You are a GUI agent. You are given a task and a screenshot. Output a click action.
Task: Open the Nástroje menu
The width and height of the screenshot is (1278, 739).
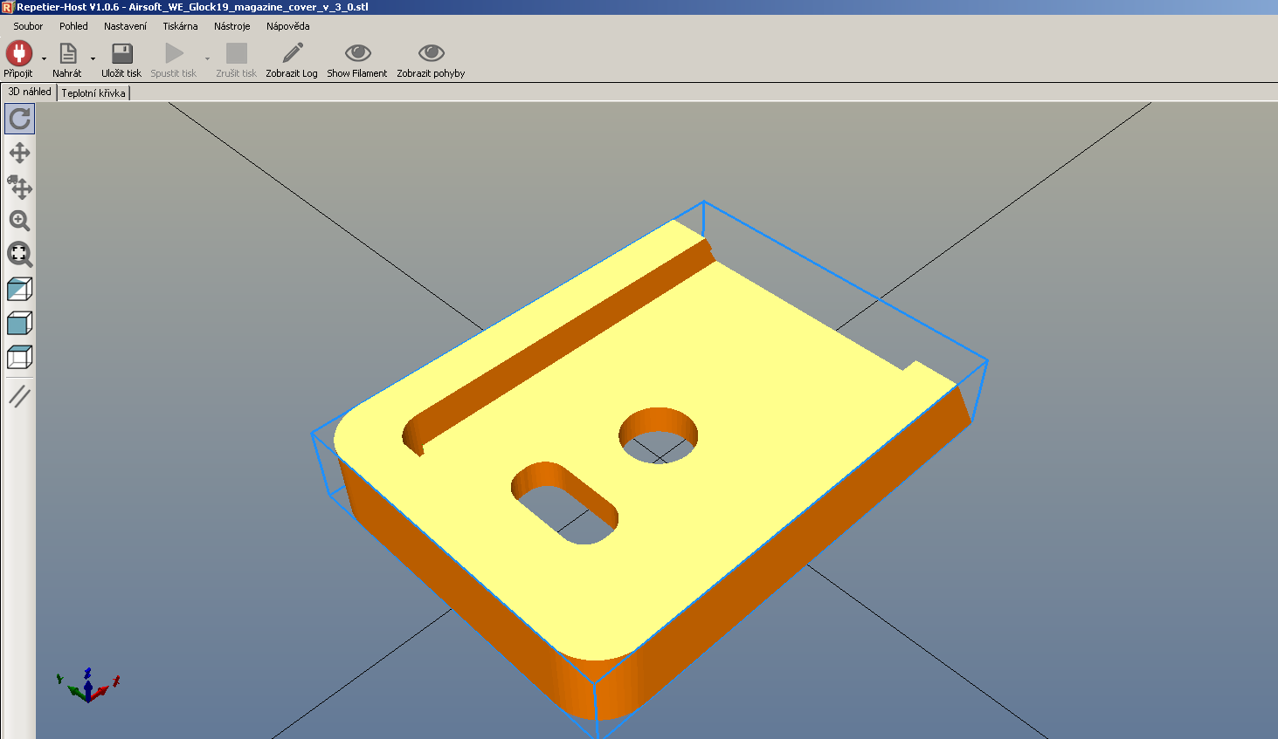coord(232,26)
